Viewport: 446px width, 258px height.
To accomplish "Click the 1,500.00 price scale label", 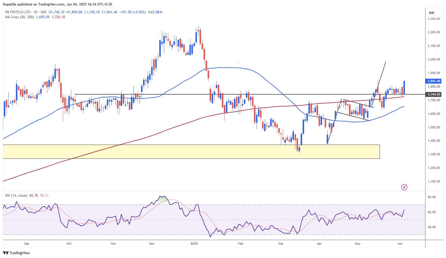I will [434, 127].
